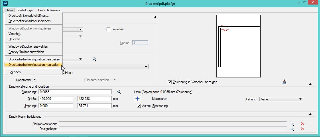Clear Plotkonventionen with the red X
Image resolution: width=320 pixels, height=137 pixels.
coord(302,124)
